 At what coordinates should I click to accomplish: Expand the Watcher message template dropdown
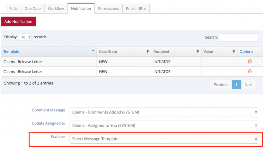pos(164,139)
